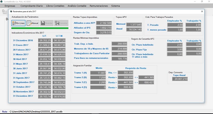Click U.F. field for 30 Septiembre 2017

click(x=45, y=83)
